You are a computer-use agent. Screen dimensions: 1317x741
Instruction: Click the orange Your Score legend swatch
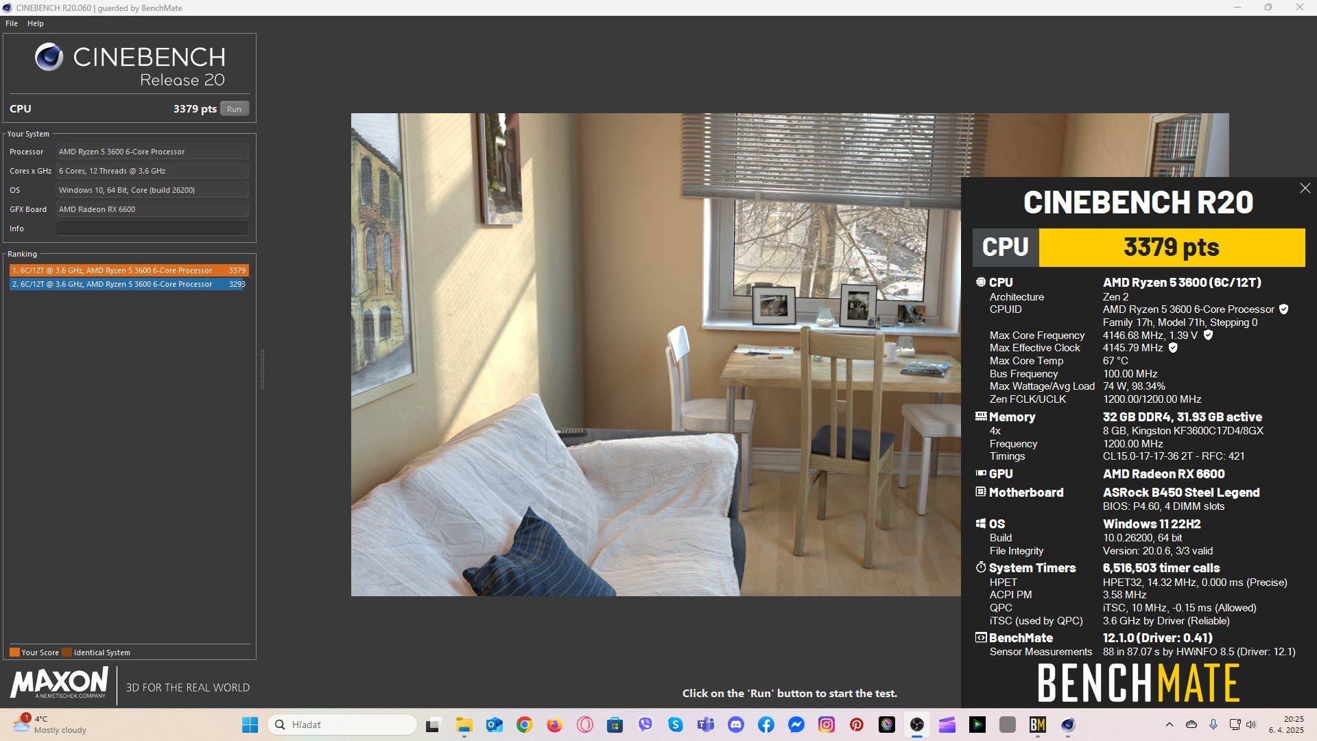(x=14, y=652)
